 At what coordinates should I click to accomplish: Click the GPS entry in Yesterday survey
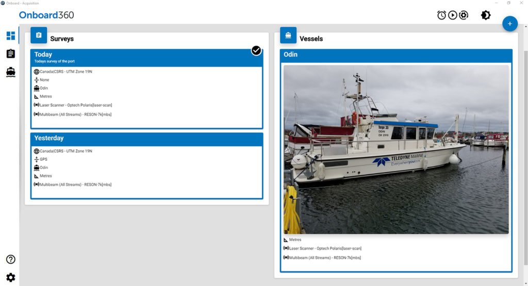43,159
